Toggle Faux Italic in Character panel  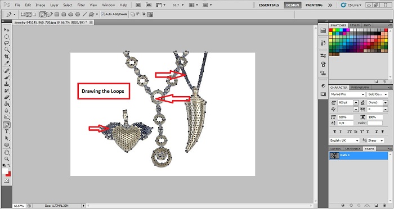pyautogui.click(x=341, y=131)
